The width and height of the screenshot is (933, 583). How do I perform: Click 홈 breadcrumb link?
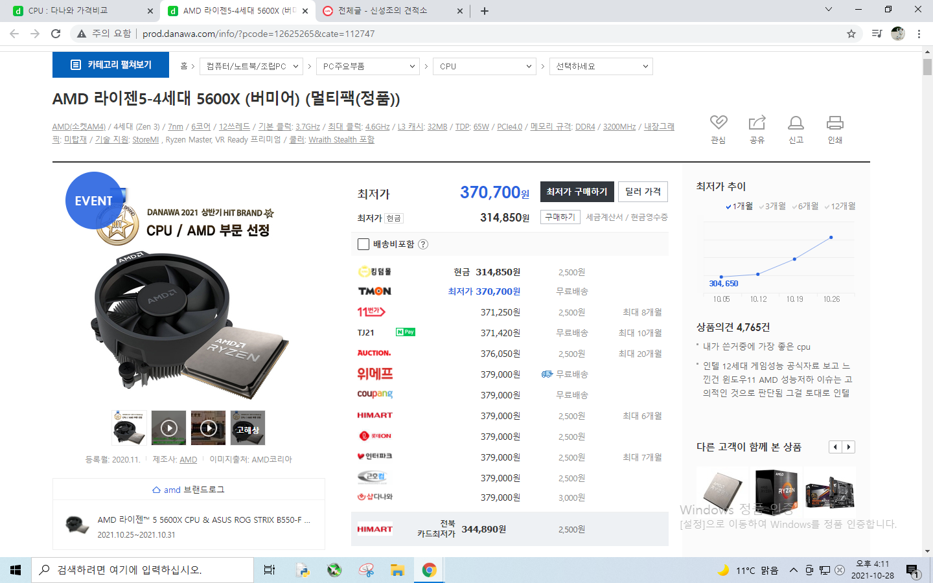(184, 66)
